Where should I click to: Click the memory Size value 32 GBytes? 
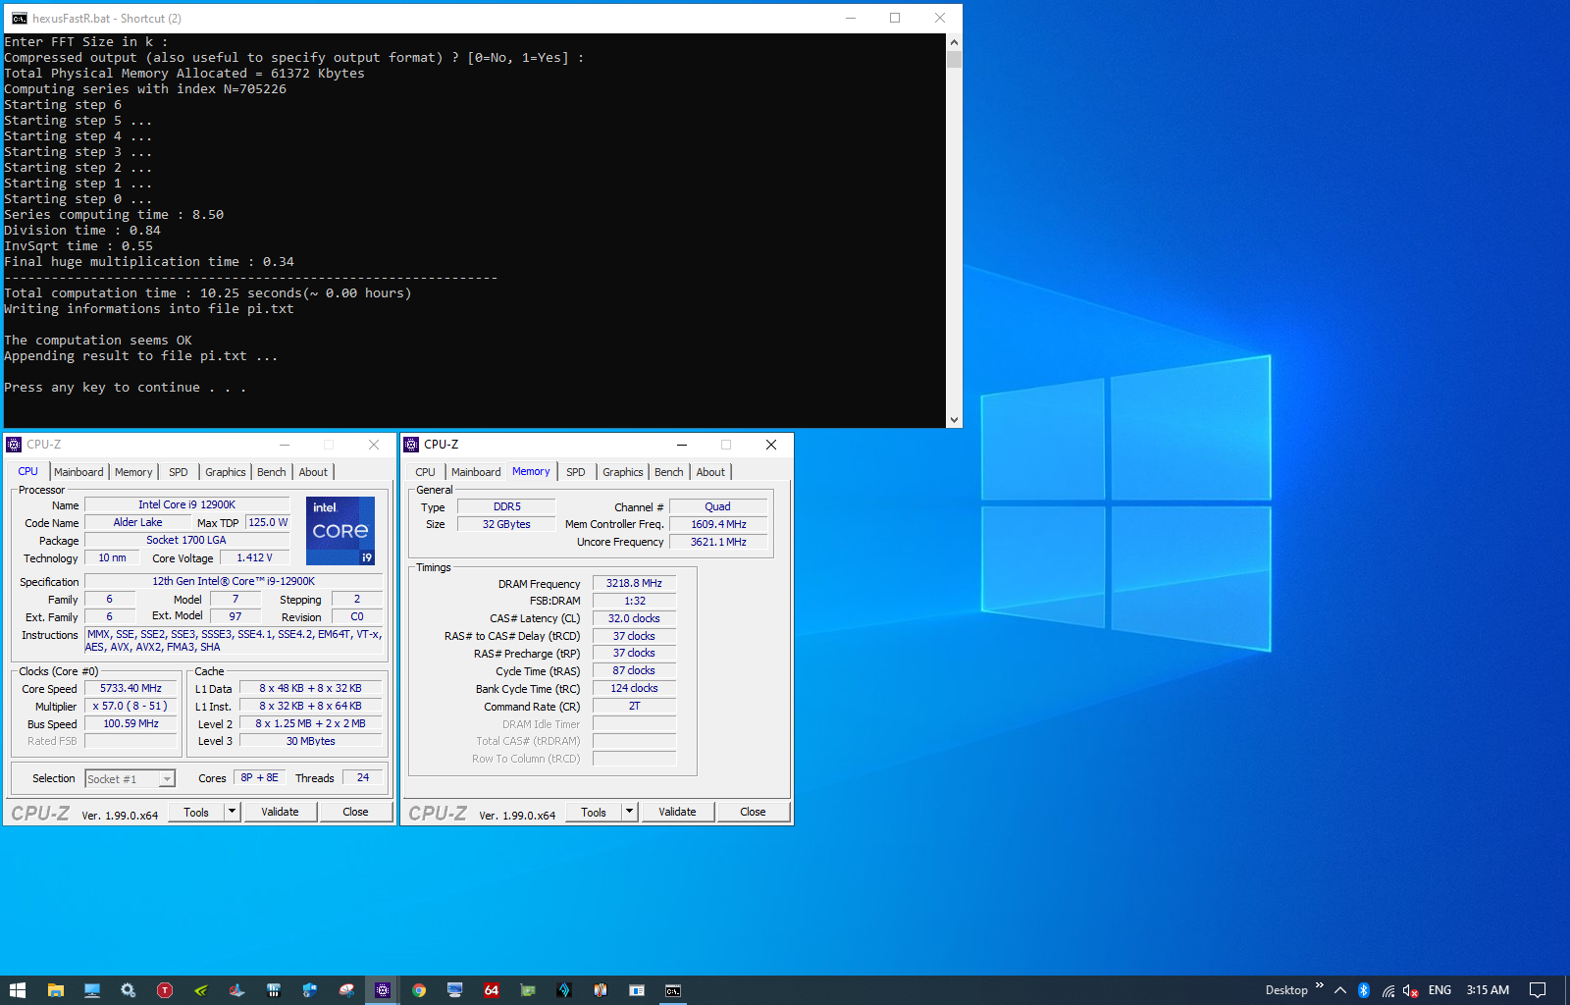[x=506, y=525]
